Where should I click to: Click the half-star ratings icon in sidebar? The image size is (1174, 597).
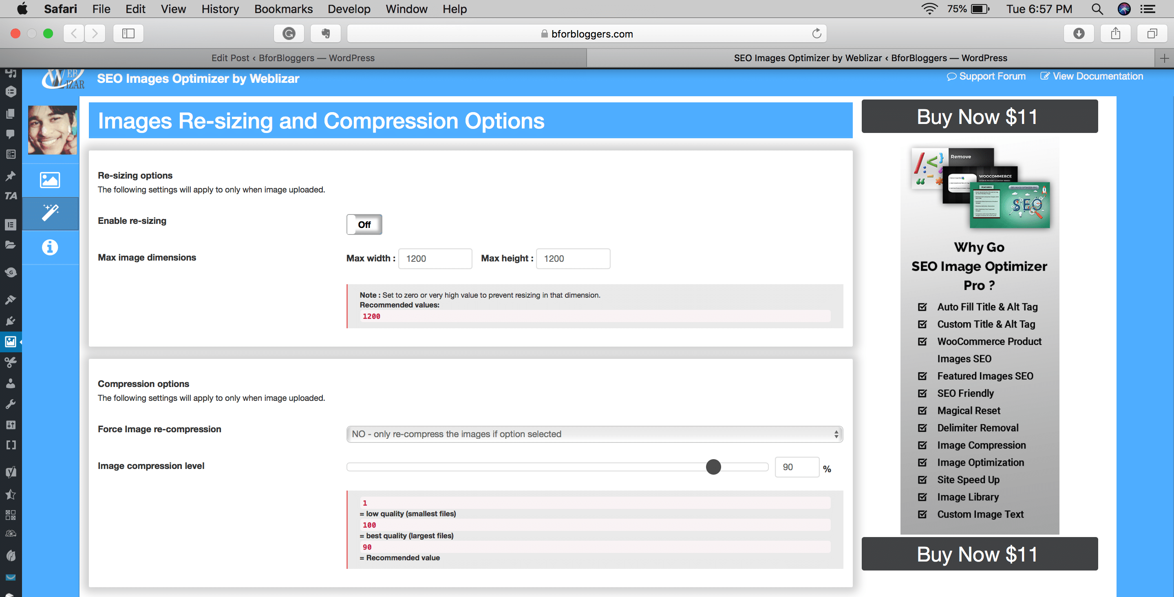click(x=11, y=494)
